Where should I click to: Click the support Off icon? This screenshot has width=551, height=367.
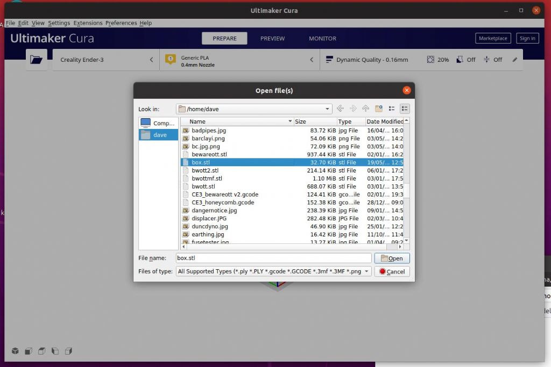[460, 60]
